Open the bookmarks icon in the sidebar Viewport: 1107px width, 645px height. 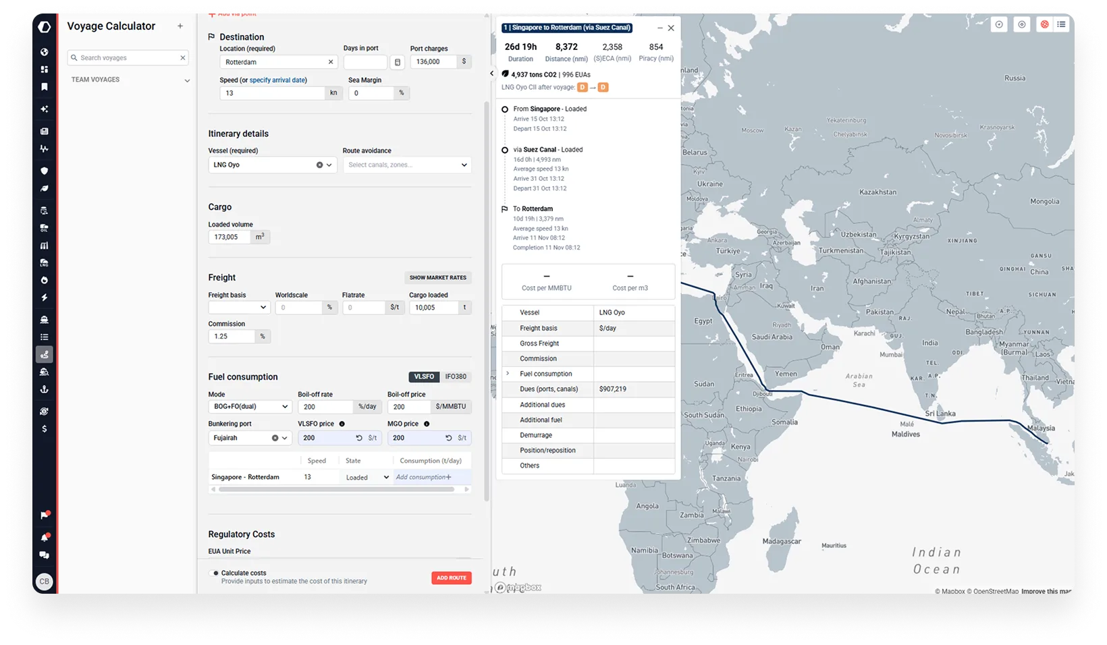[x=45, y=86]
